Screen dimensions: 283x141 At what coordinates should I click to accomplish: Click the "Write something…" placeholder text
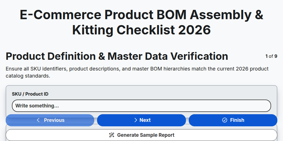click(x=37, y=106)
